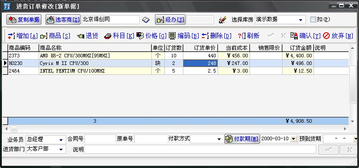Click the 商品编码 column header
Screen dimensions: 359x168
[x=23, y=48]
